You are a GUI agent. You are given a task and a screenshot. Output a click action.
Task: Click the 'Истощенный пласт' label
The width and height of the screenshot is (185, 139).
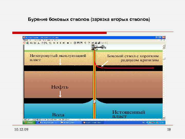[x=129, y=114]
